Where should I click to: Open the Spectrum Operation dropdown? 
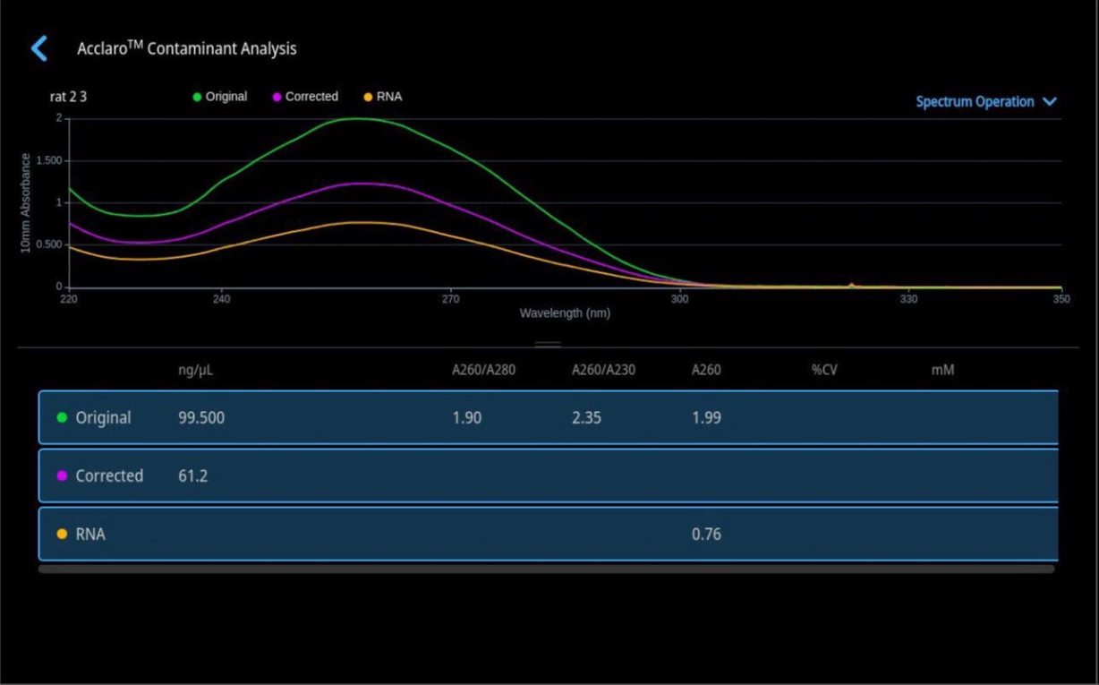click(986, 102)
